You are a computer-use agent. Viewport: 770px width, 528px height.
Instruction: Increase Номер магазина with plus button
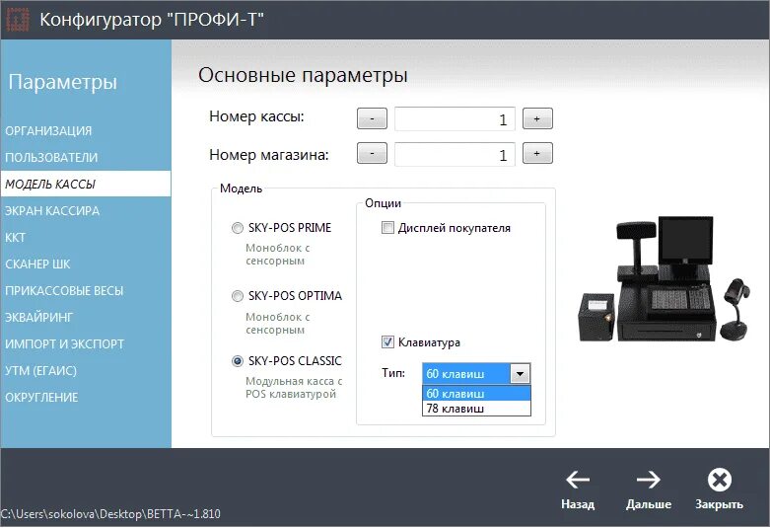[x=537, y=153]
